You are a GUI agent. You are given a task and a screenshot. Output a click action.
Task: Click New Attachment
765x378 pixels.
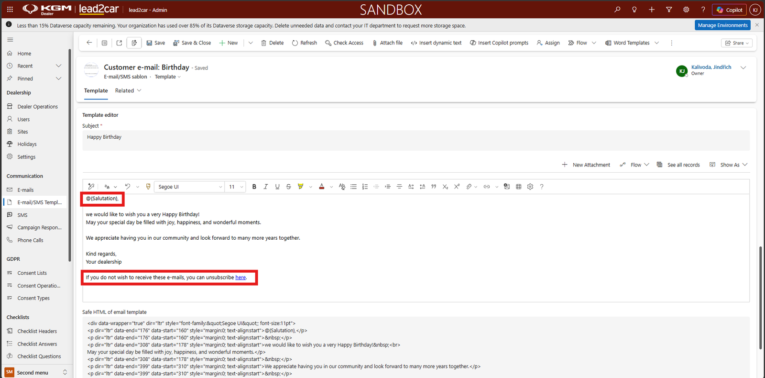click(586, 165)
